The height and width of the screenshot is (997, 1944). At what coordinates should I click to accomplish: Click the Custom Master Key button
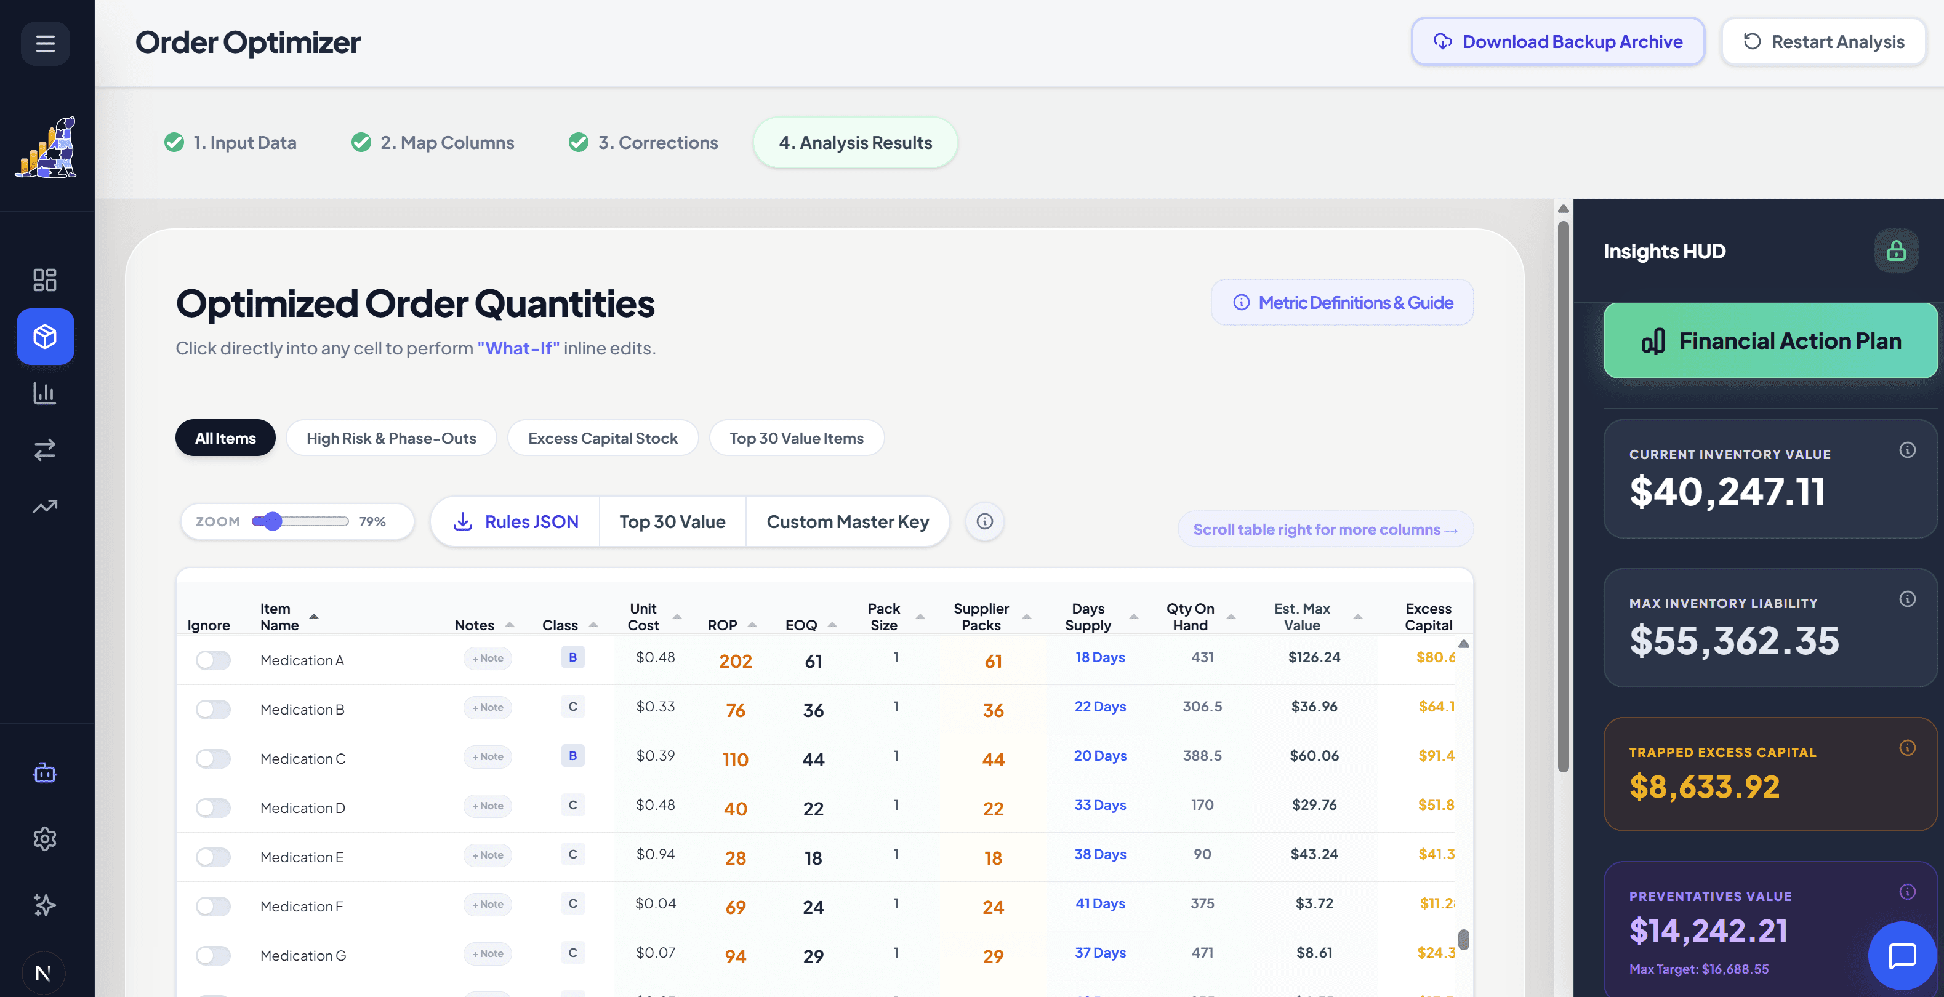coord(848,521)
